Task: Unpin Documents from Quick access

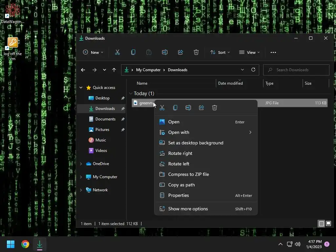Action: pyautogui.click(x=123, y=119)
